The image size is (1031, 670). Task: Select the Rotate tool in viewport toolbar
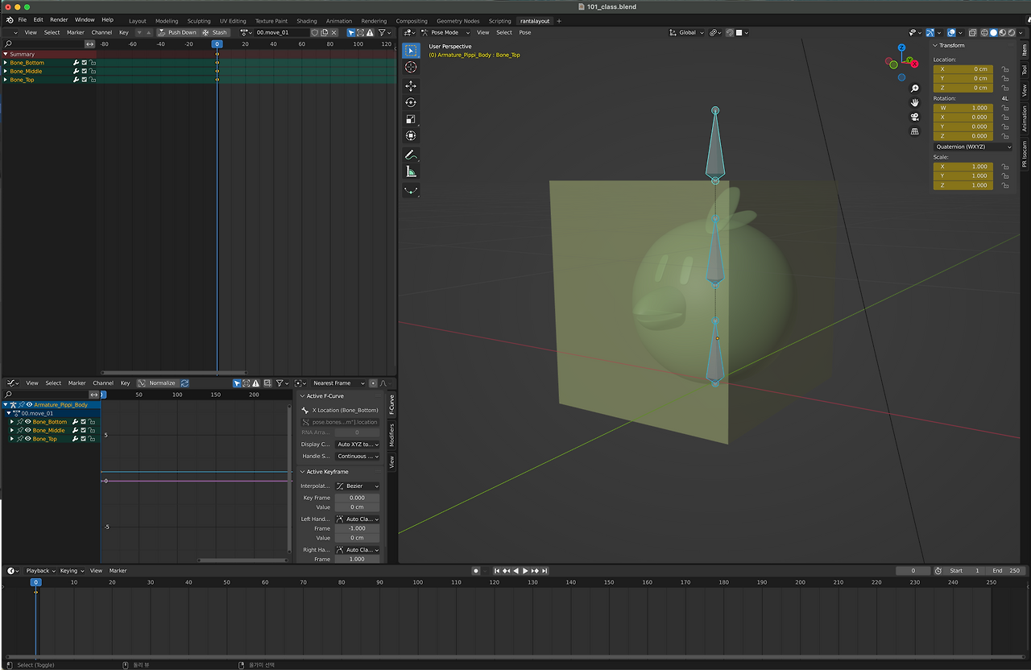coord(411,102)
